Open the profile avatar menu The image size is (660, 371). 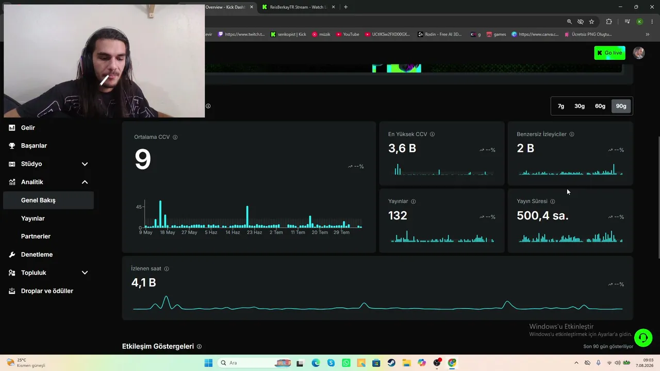point(639,53)
